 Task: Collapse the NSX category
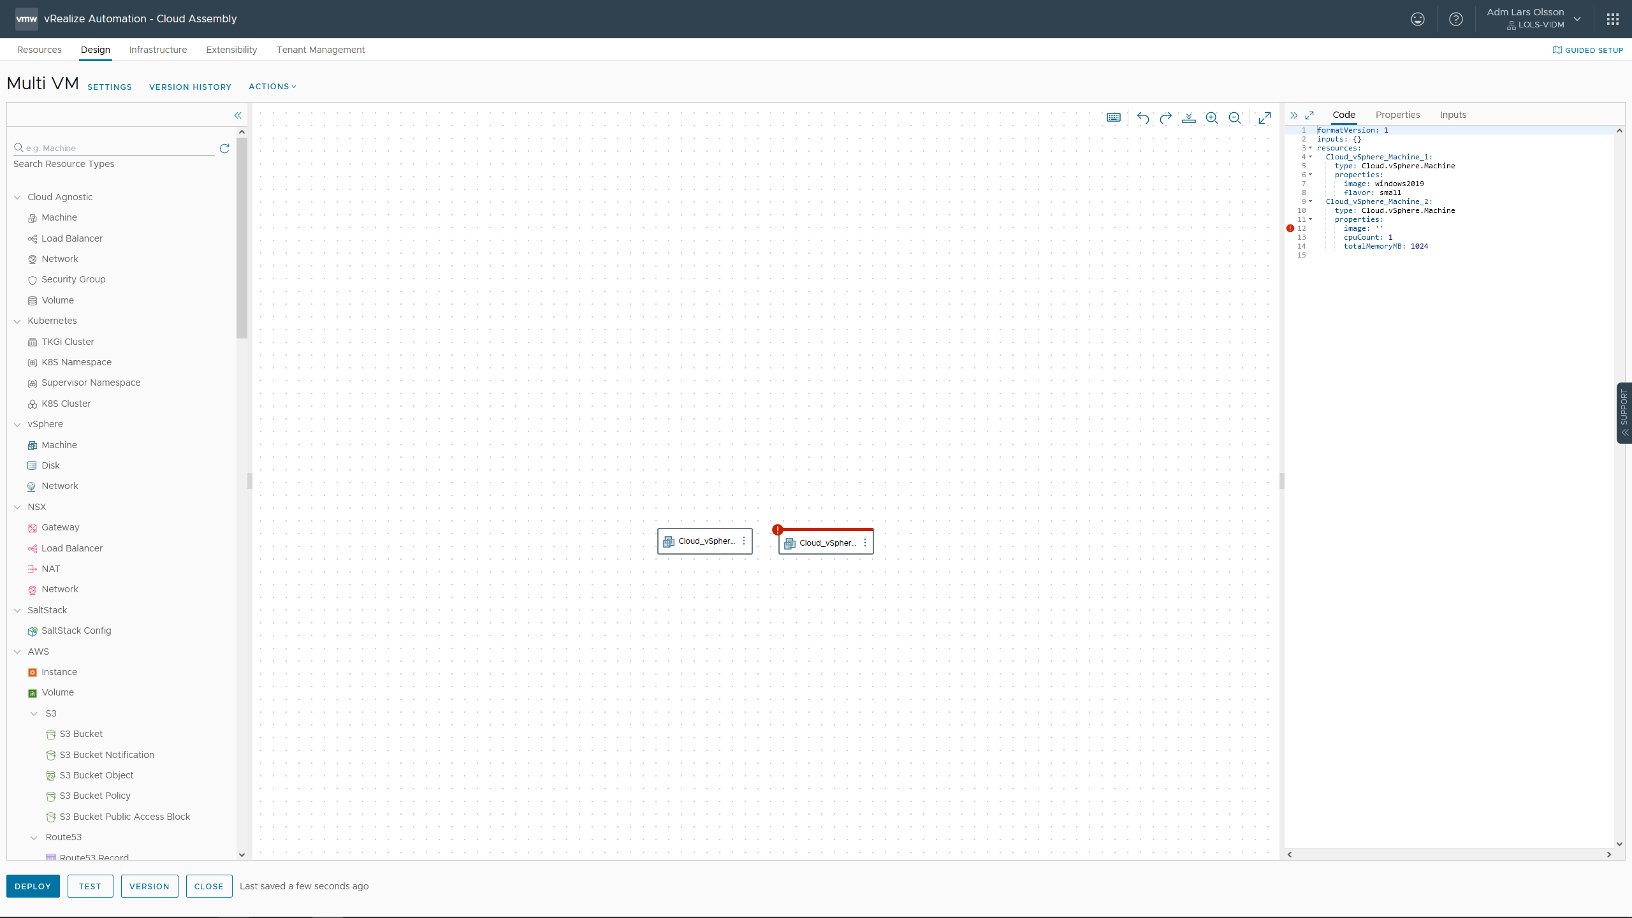tap(17, 507)
